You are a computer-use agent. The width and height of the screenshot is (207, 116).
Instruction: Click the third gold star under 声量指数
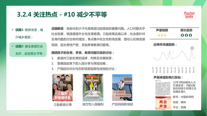point(165,35)
